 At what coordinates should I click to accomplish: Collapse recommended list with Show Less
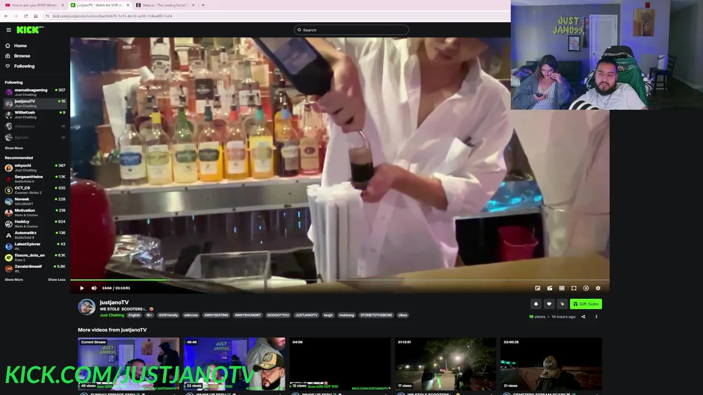tap(57, 280)
